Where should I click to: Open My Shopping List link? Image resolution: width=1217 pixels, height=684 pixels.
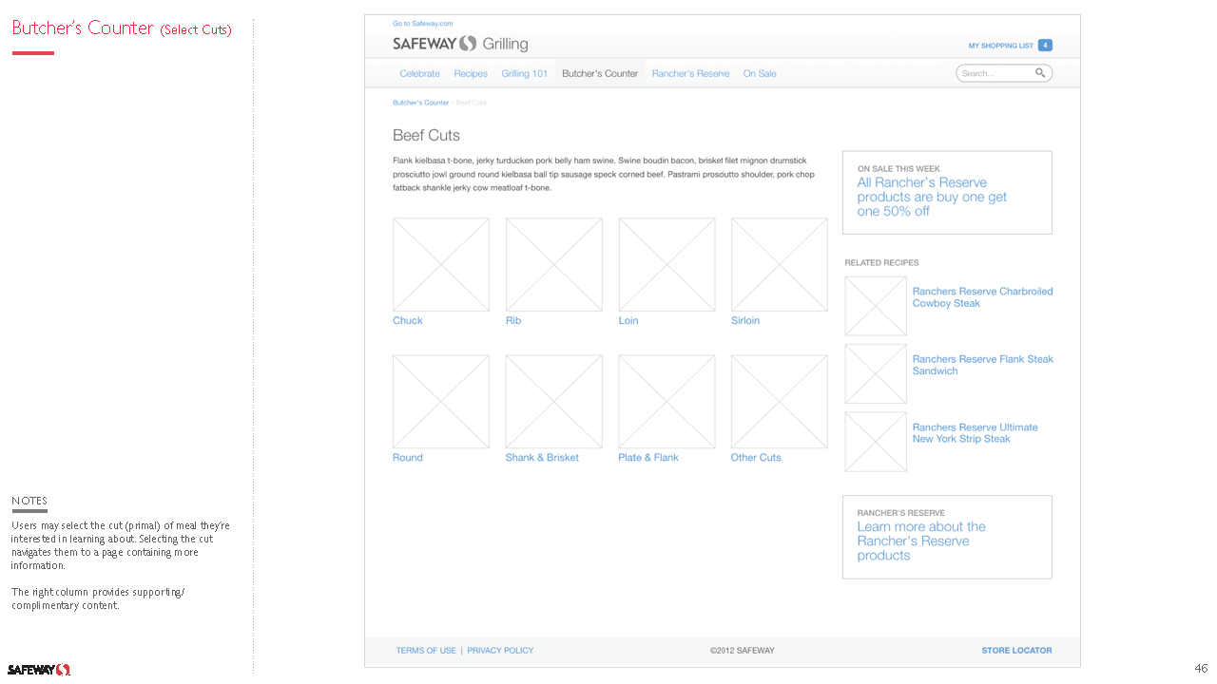(x=1000, y=46)
